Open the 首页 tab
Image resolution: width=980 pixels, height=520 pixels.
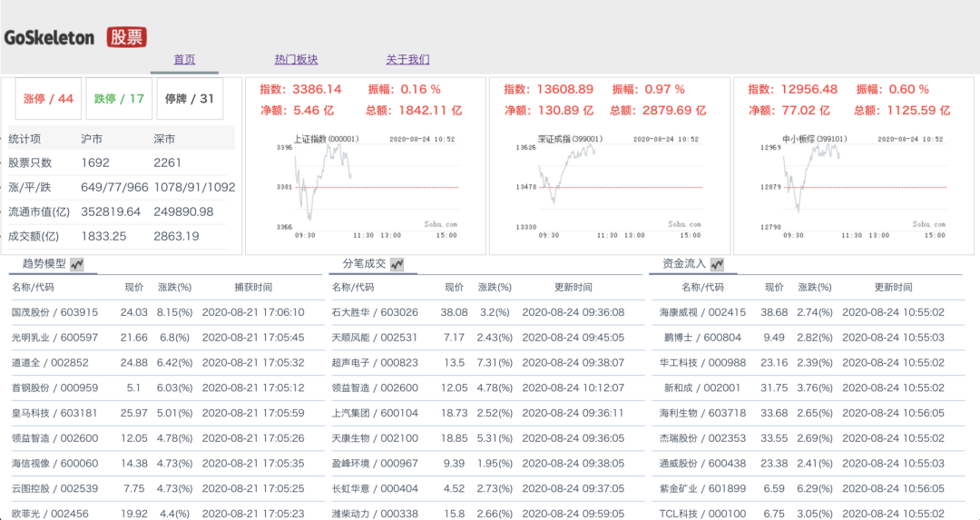click(184, 60)
